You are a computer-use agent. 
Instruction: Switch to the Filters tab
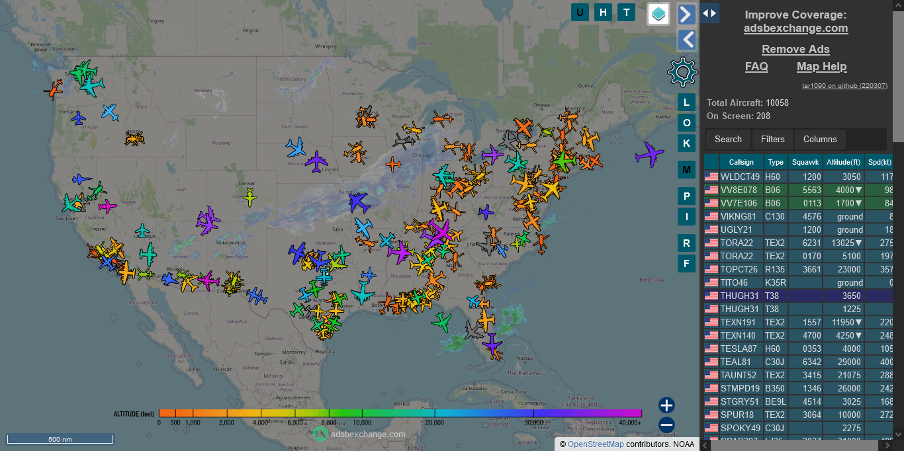pos(772,139)
